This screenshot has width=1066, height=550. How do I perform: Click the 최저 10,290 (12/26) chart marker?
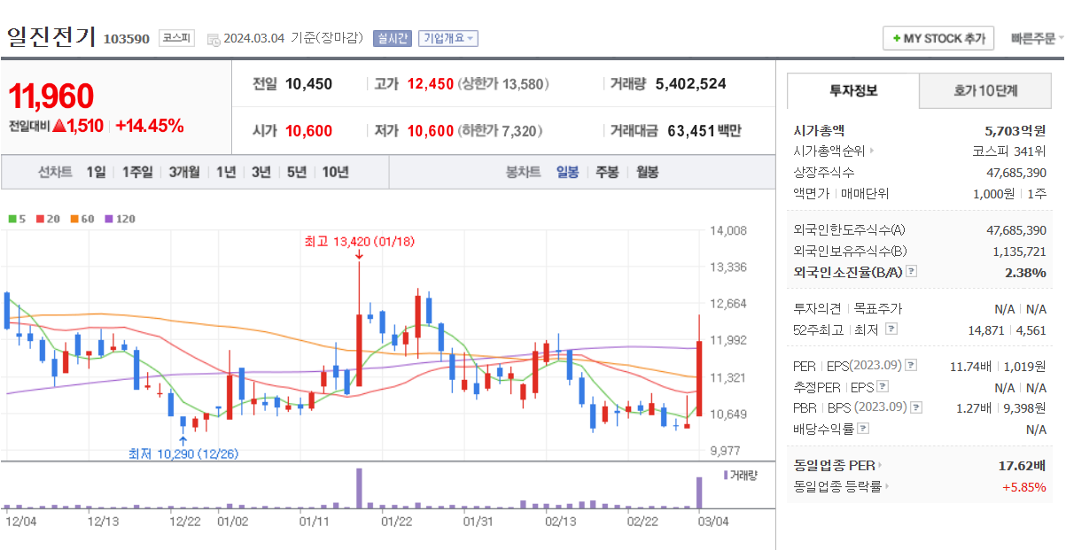pos(183,453)
